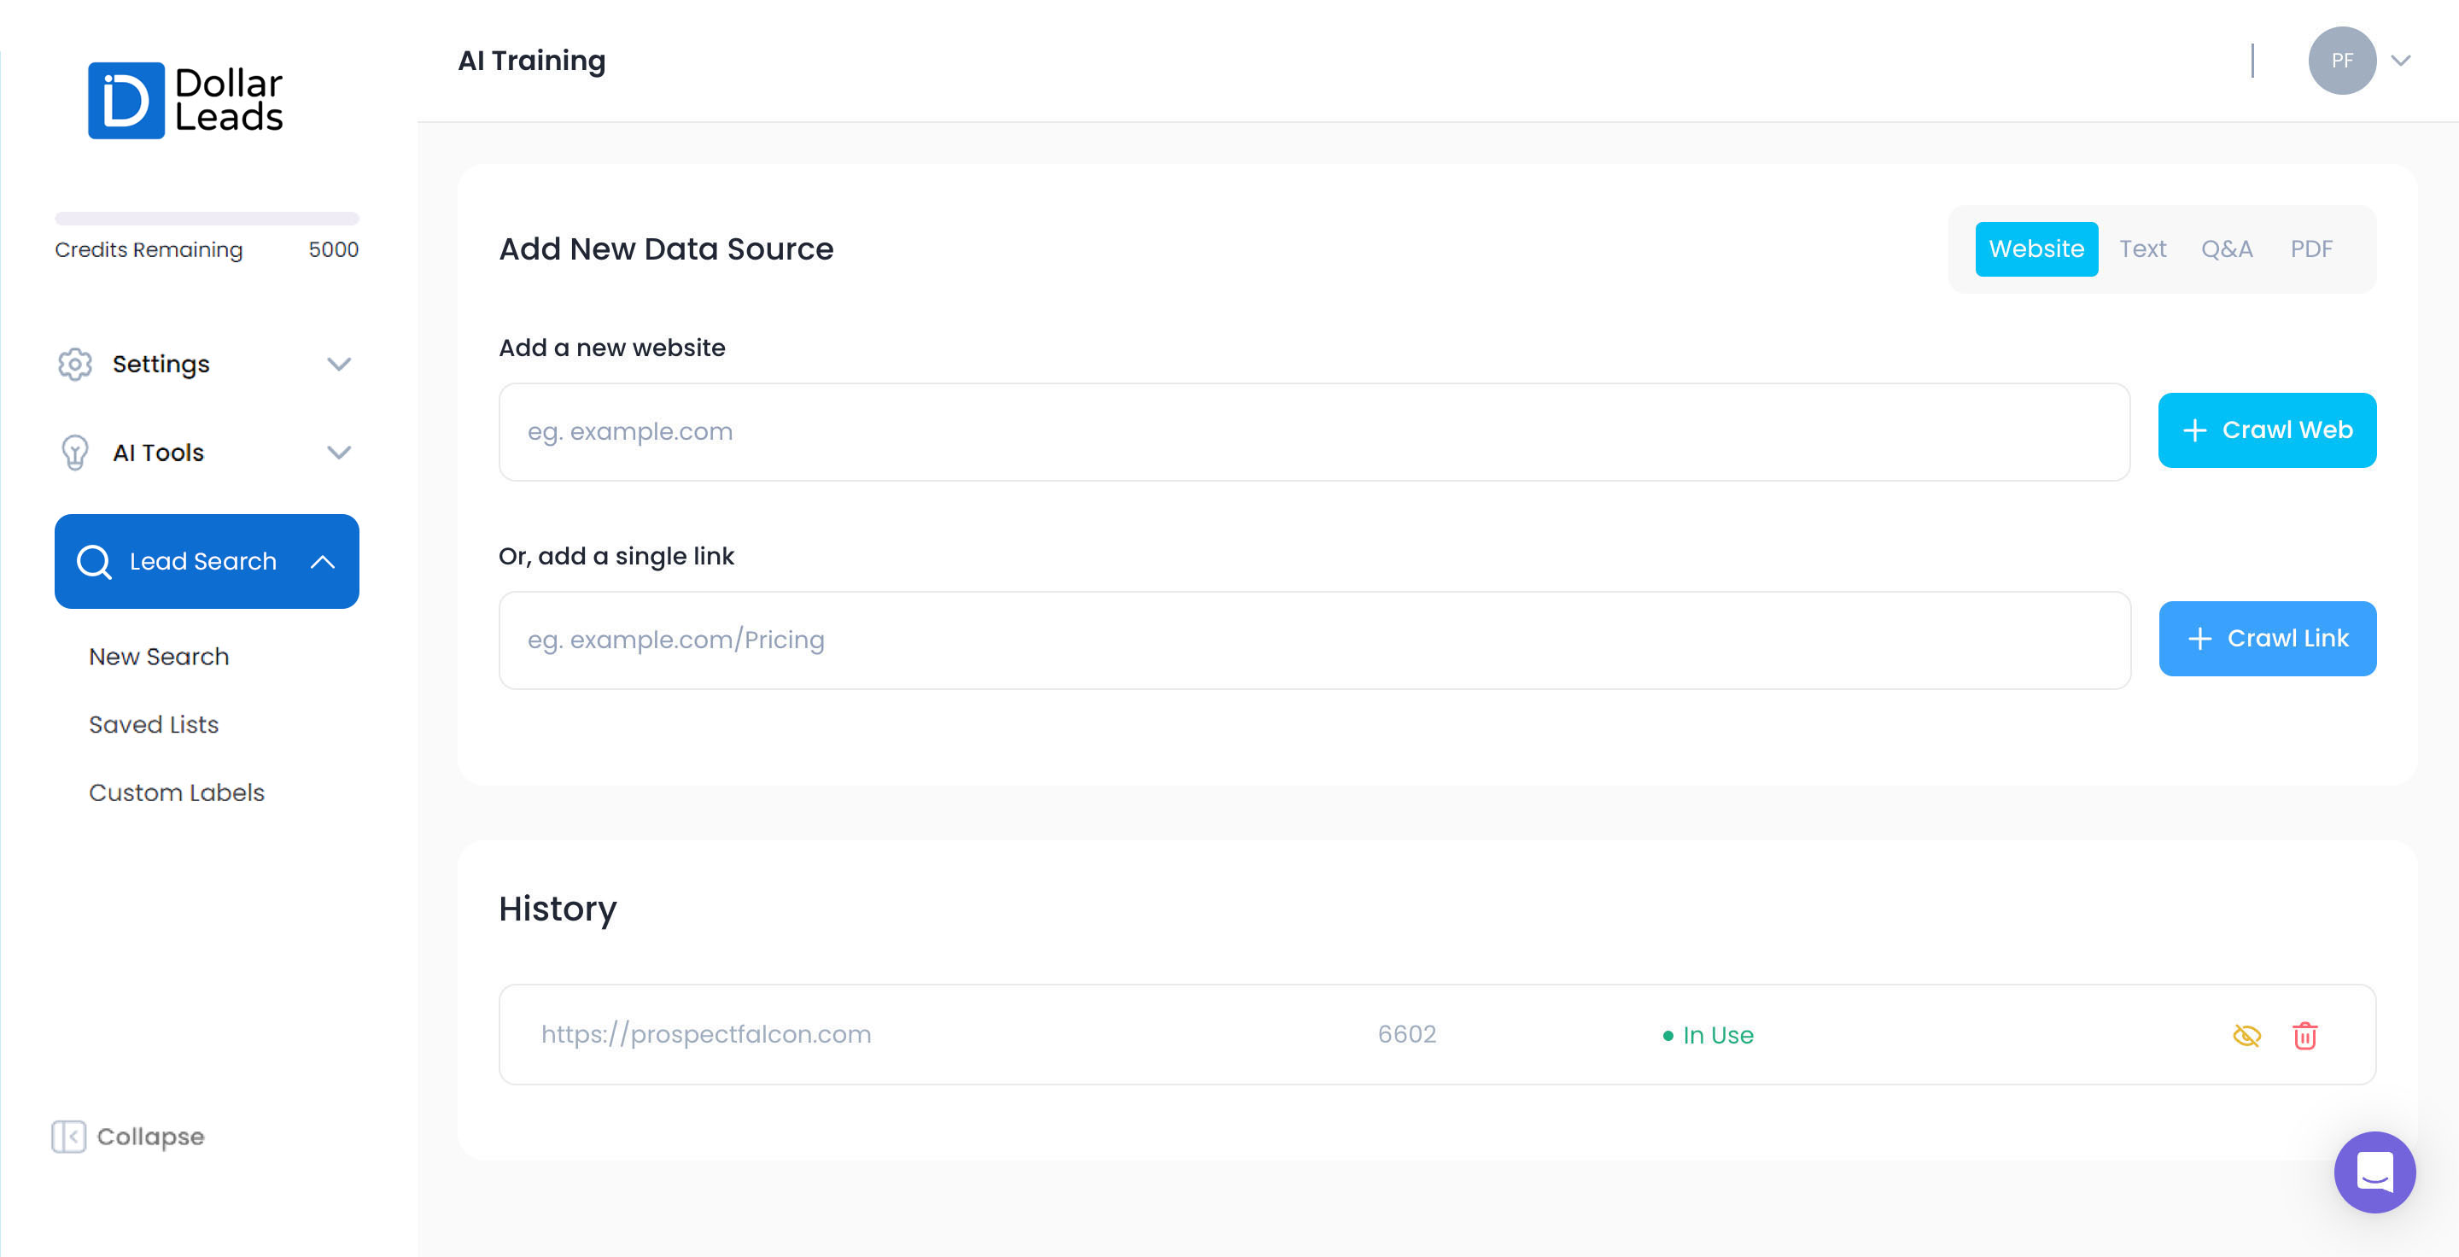Focus the new website URL field
This screenshot has width=2459, height=1257.
tap(1313, 431)
